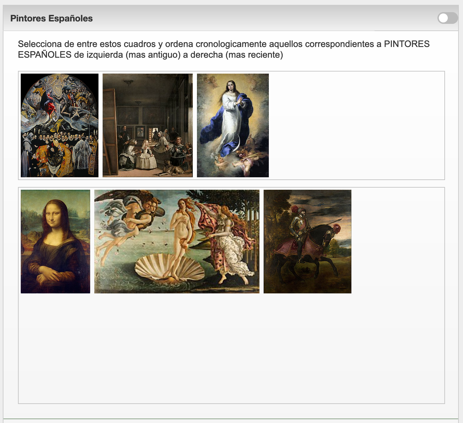The image size is (463, 423).
Task: Click empty space in the upper drop zone
Action: click(x=356, y=125)
